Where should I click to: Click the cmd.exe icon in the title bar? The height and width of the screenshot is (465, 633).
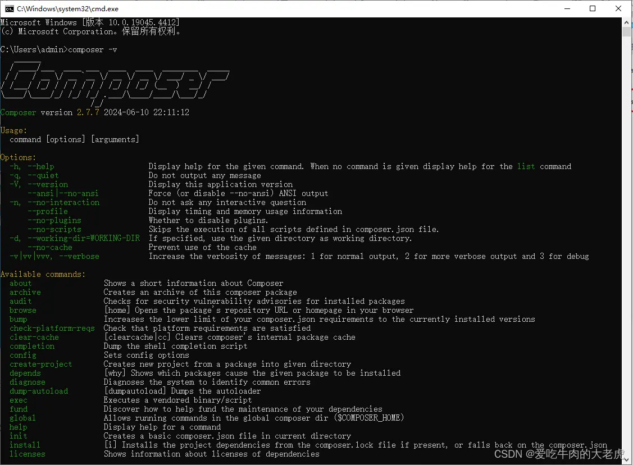tap(9, 8)
